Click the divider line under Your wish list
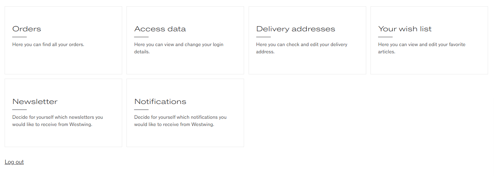 [x=385, y=37]
